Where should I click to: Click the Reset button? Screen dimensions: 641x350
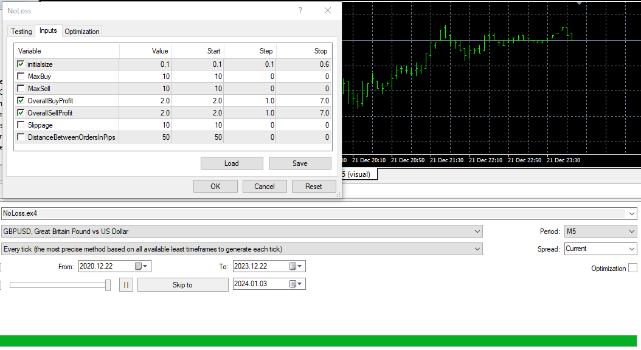[x=314, y=186]
